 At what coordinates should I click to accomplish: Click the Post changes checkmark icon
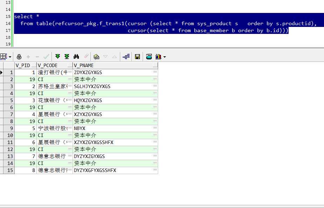(x=46, y=57)
